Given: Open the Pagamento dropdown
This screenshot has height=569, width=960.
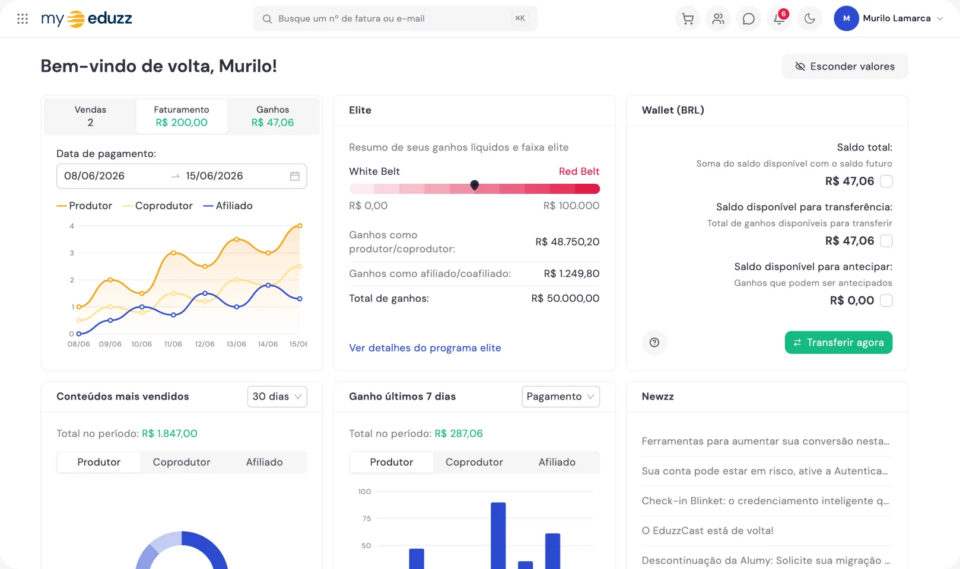Looking at the screenshot, I should [561, 397].
